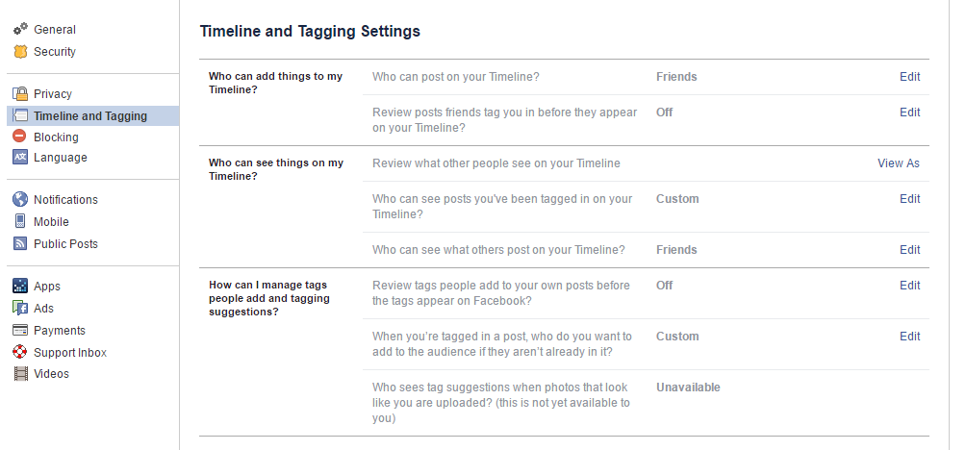
Task: Click the Support Inbox lifebuoy icon
Action: coord(20,353)
